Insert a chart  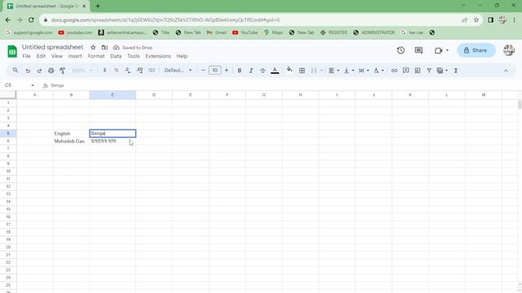418,71
